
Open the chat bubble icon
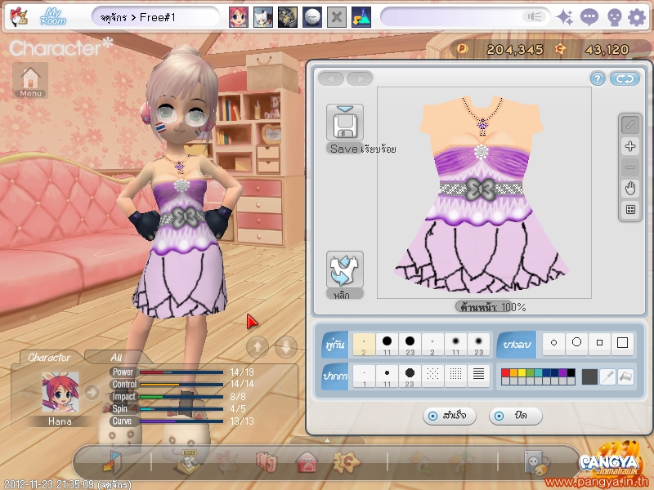[589, 17]
